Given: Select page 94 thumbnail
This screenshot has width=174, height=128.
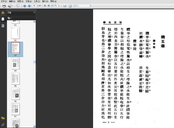Looking at the screenshot, I should (15, 63).
